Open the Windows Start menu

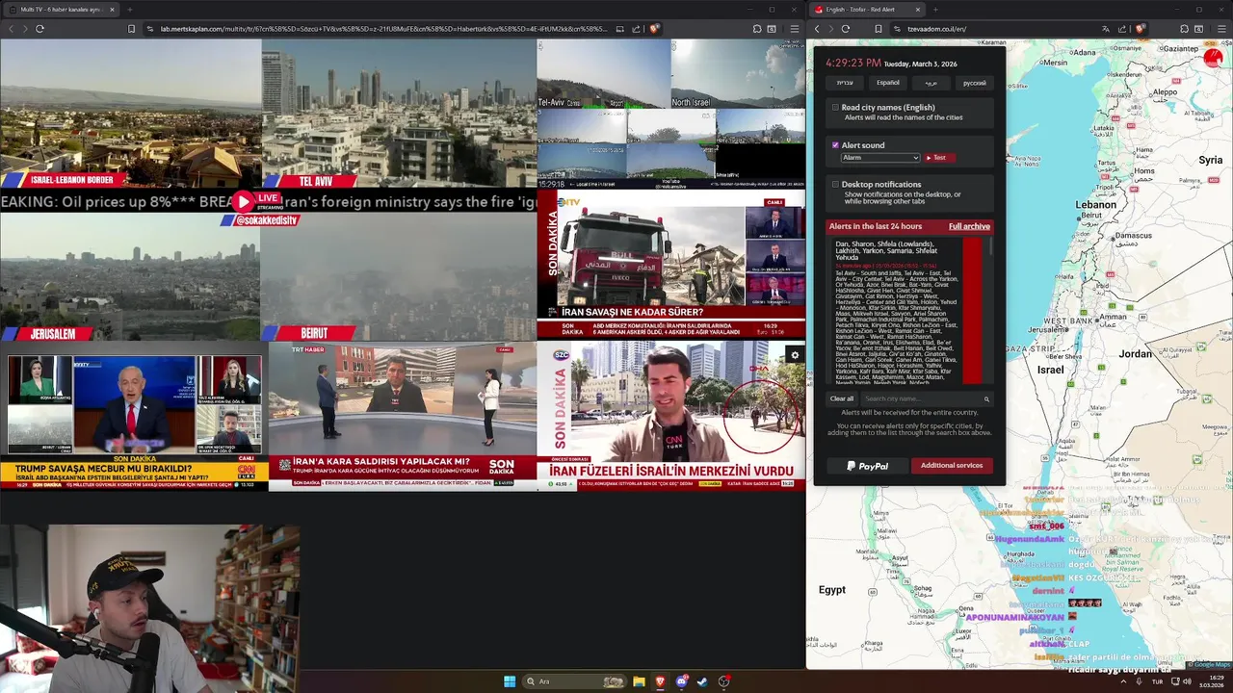[x=510, y=681]
